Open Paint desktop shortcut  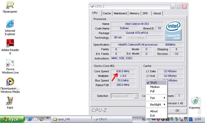(x=10, y=102)
